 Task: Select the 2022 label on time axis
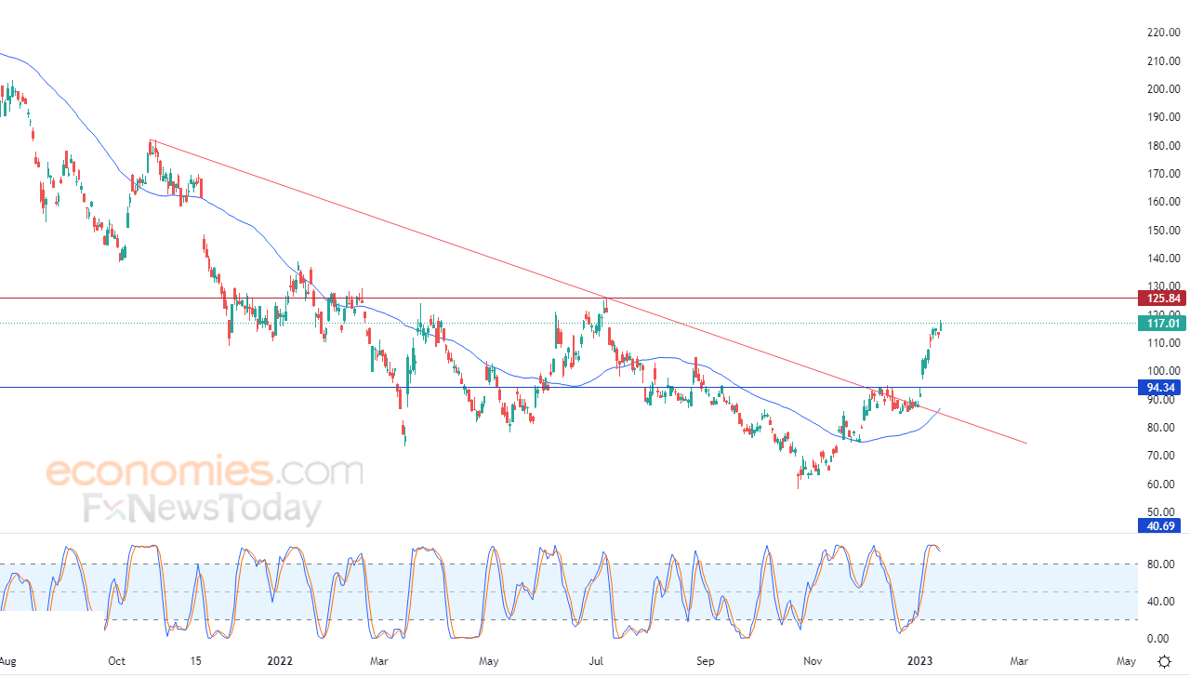coord(280,662)
